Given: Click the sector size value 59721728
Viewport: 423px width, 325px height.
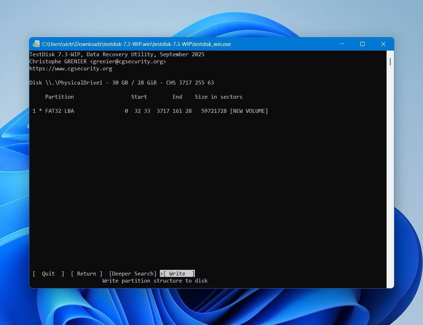Looking at the screenshot, I should coord(214,111).
